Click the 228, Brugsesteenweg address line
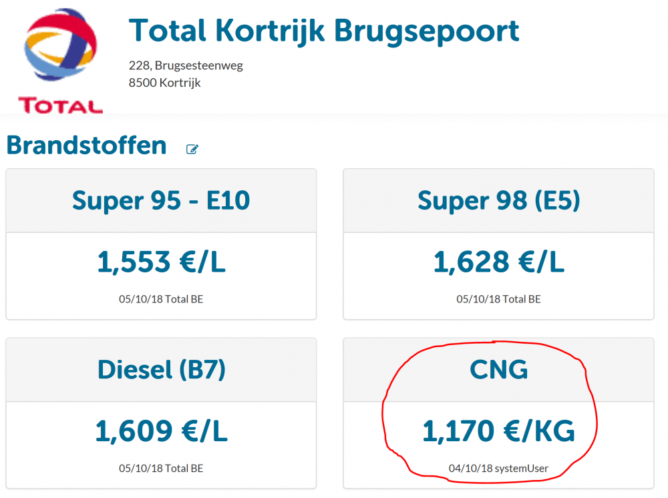The height and width of the screenshot is (498, 668). pyautogui.click(x=186, y=65)
